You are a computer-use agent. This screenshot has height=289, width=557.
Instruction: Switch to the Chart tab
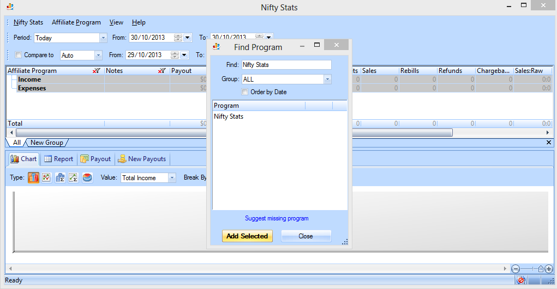(23, 159)
